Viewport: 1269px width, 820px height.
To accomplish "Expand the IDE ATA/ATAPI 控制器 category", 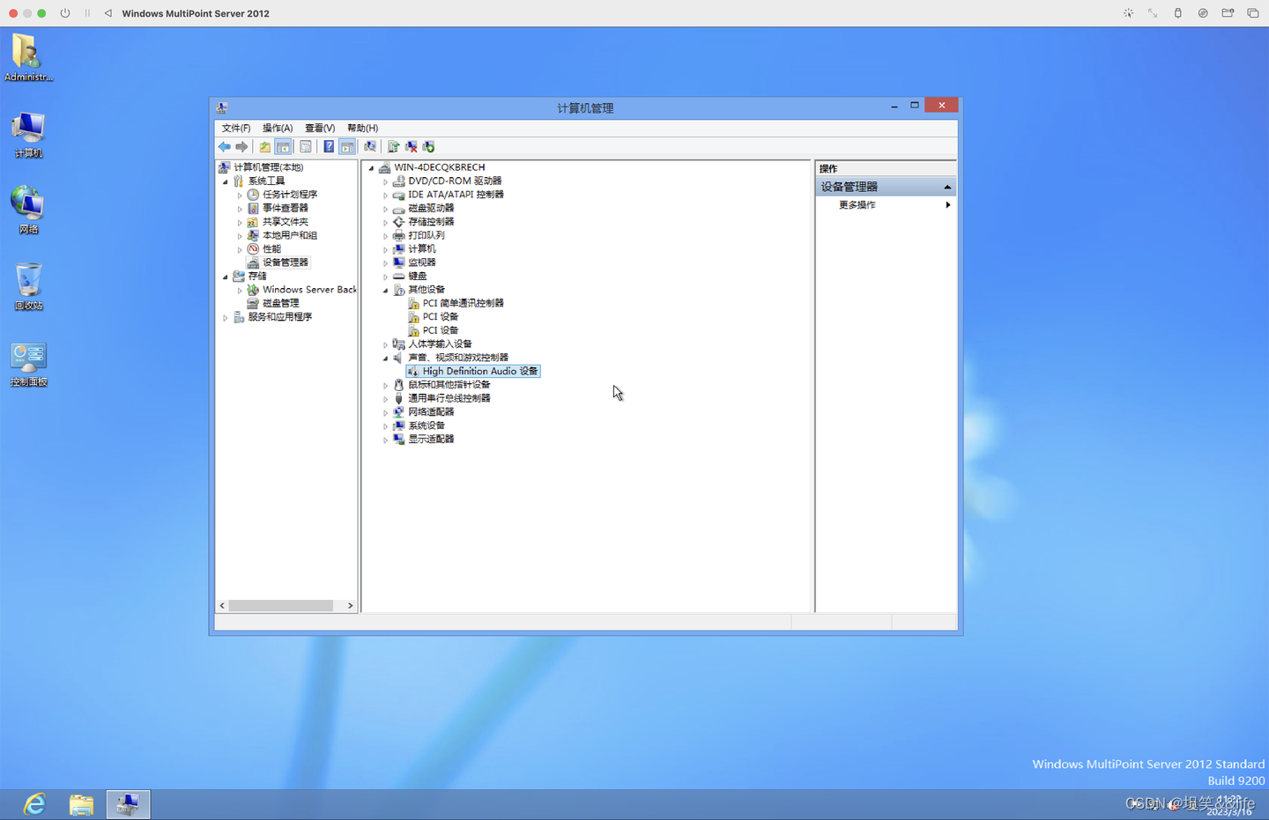I will [385, 195].
